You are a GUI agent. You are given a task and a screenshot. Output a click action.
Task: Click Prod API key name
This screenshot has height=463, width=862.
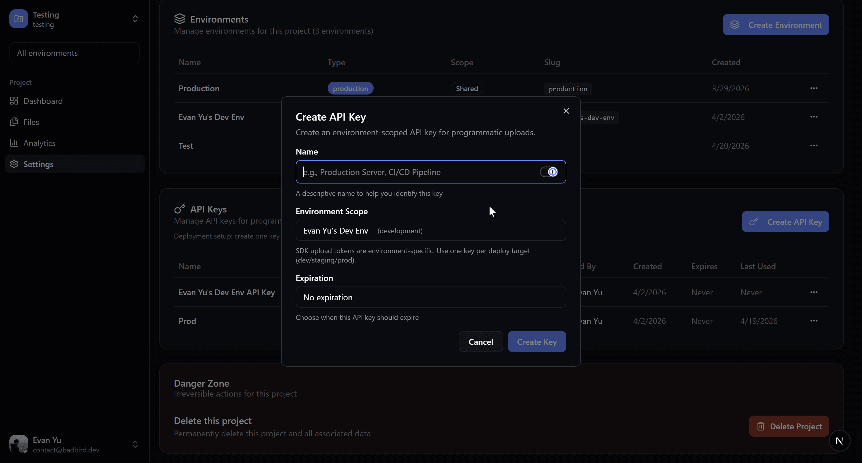pos(187,321)
